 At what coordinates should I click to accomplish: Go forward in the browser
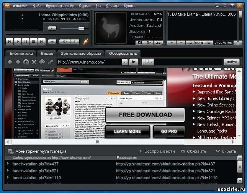point(18,62)
